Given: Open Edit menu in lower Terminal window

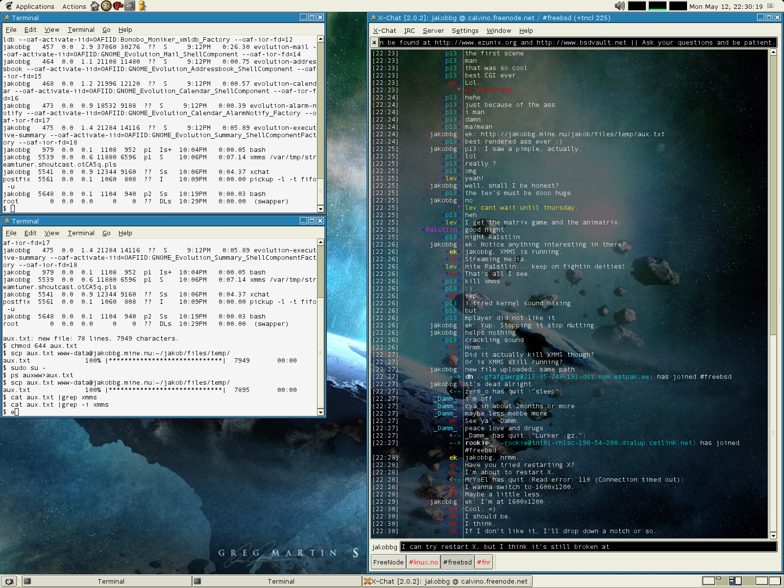Looking at the screenshot, I should pyautogui.click(x=30, y=233).
